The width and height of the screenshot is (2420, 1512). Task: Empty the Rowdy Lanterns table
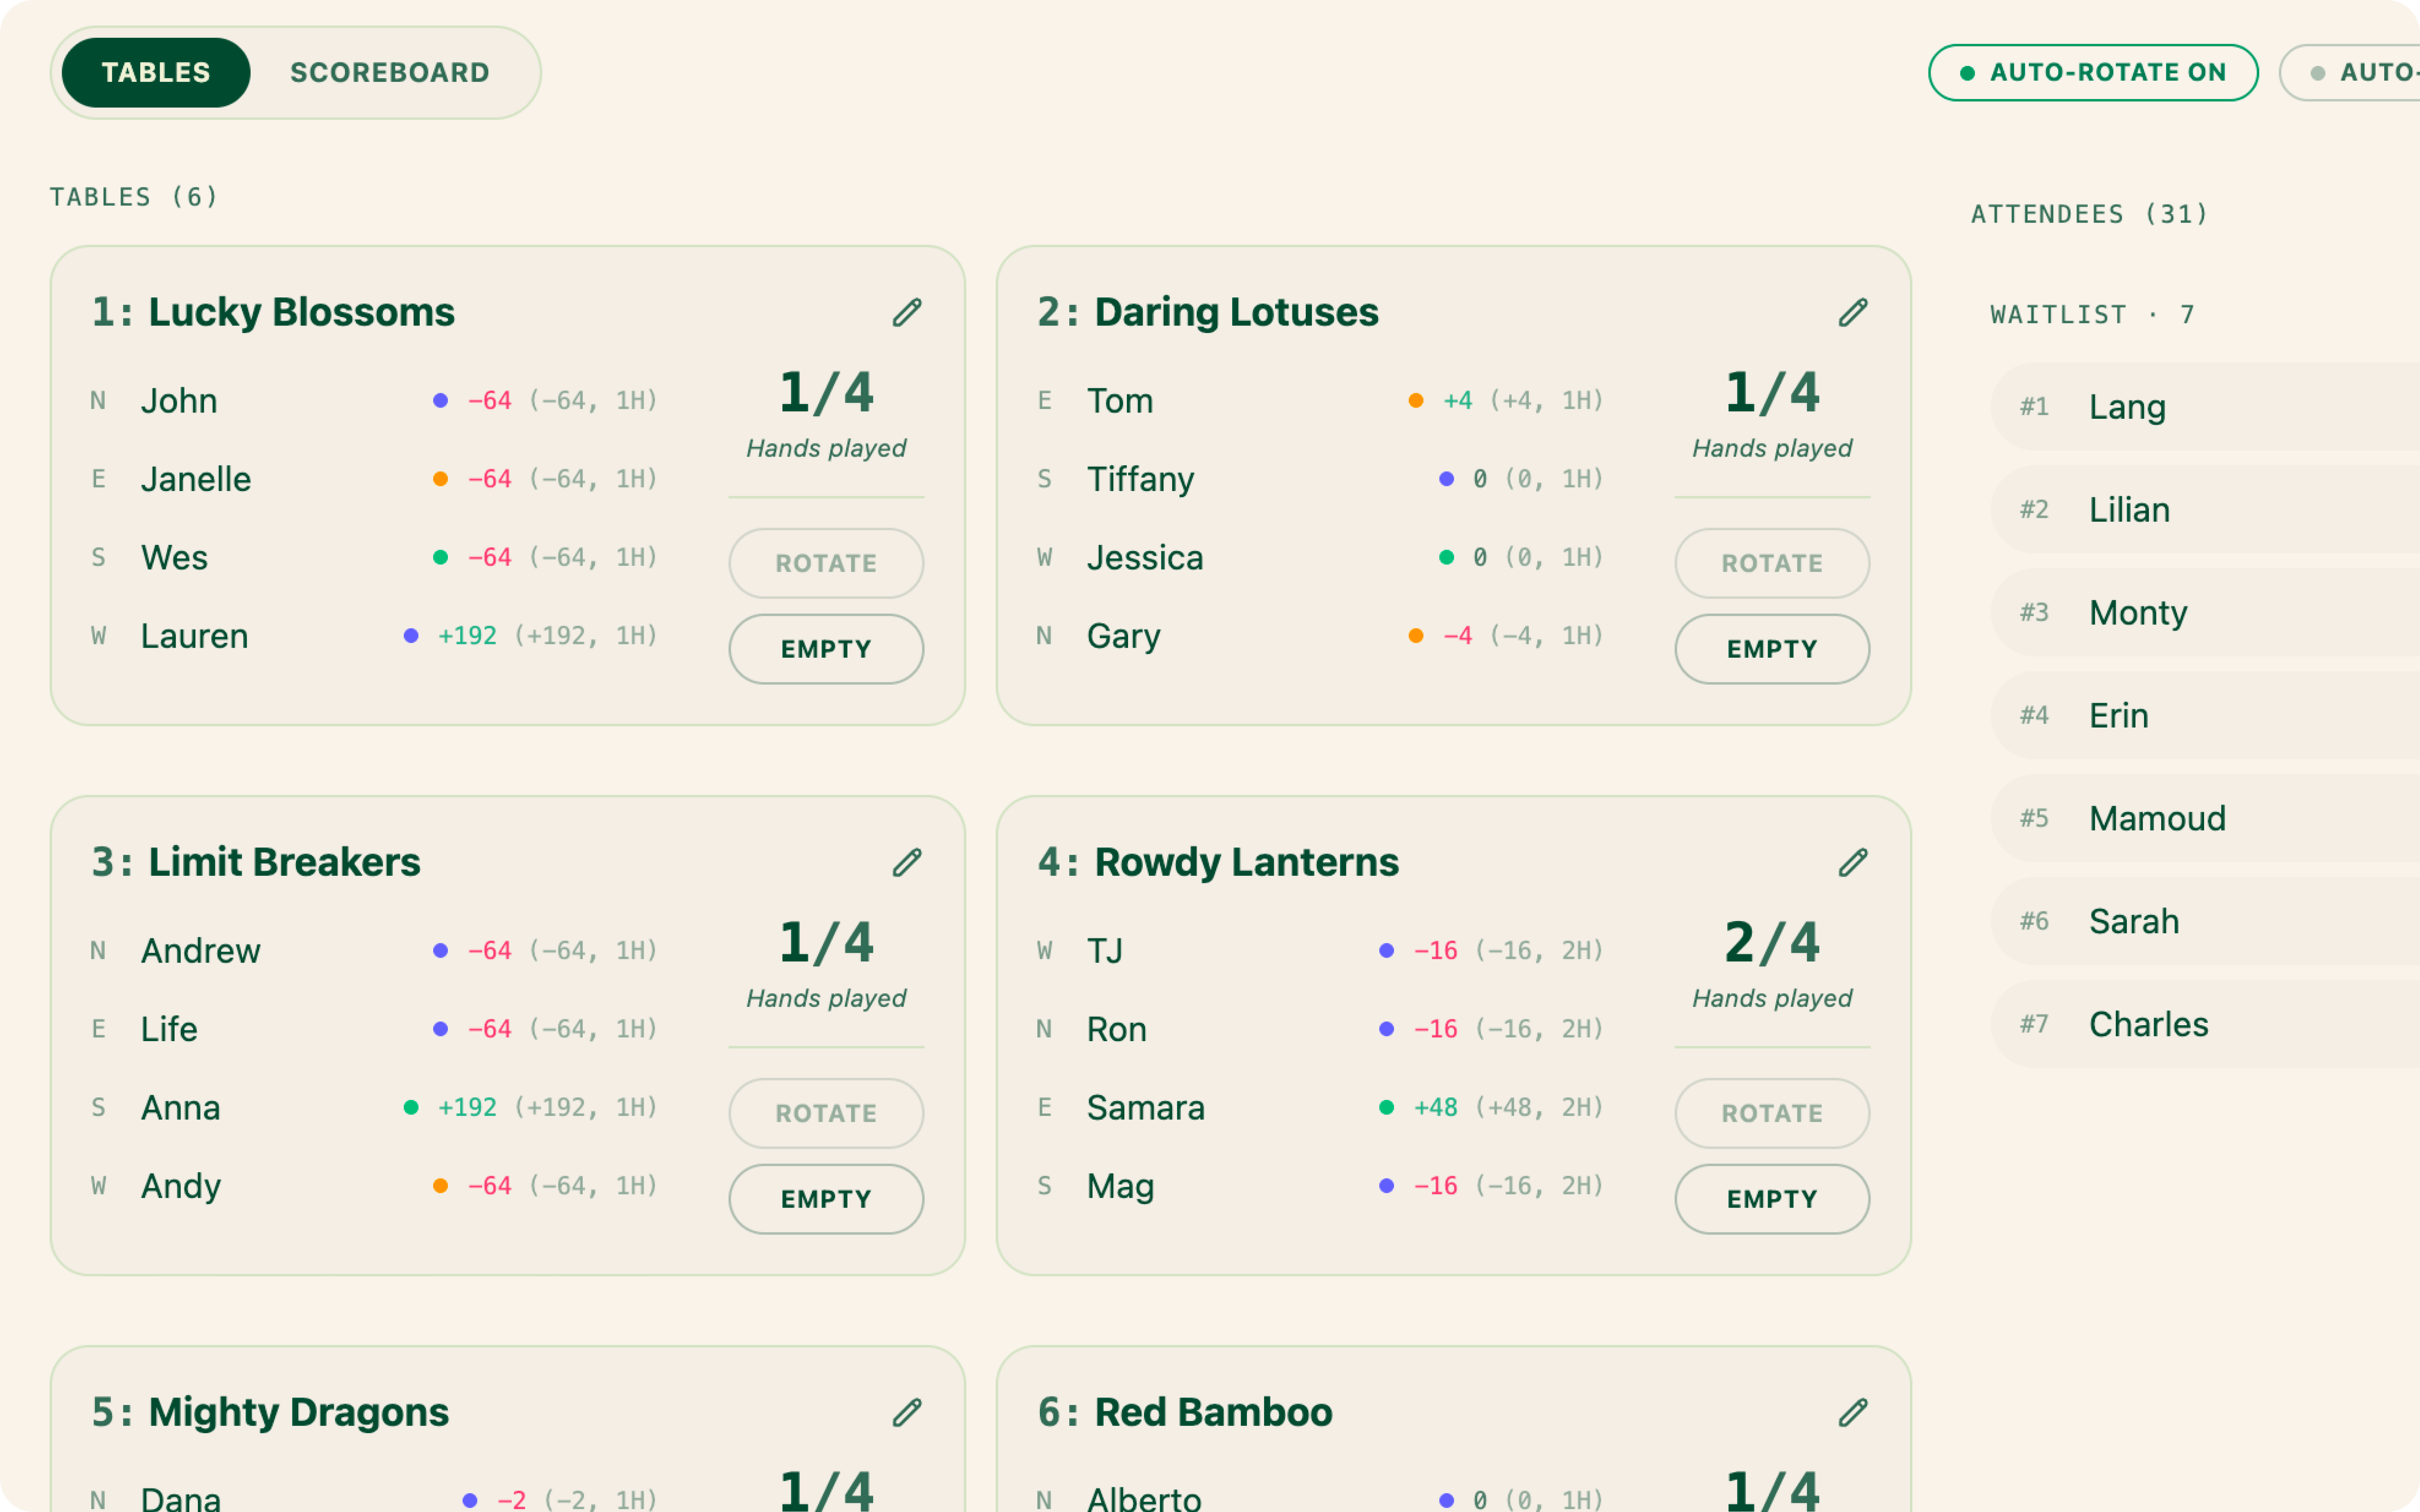[x=1772, y=1199]
